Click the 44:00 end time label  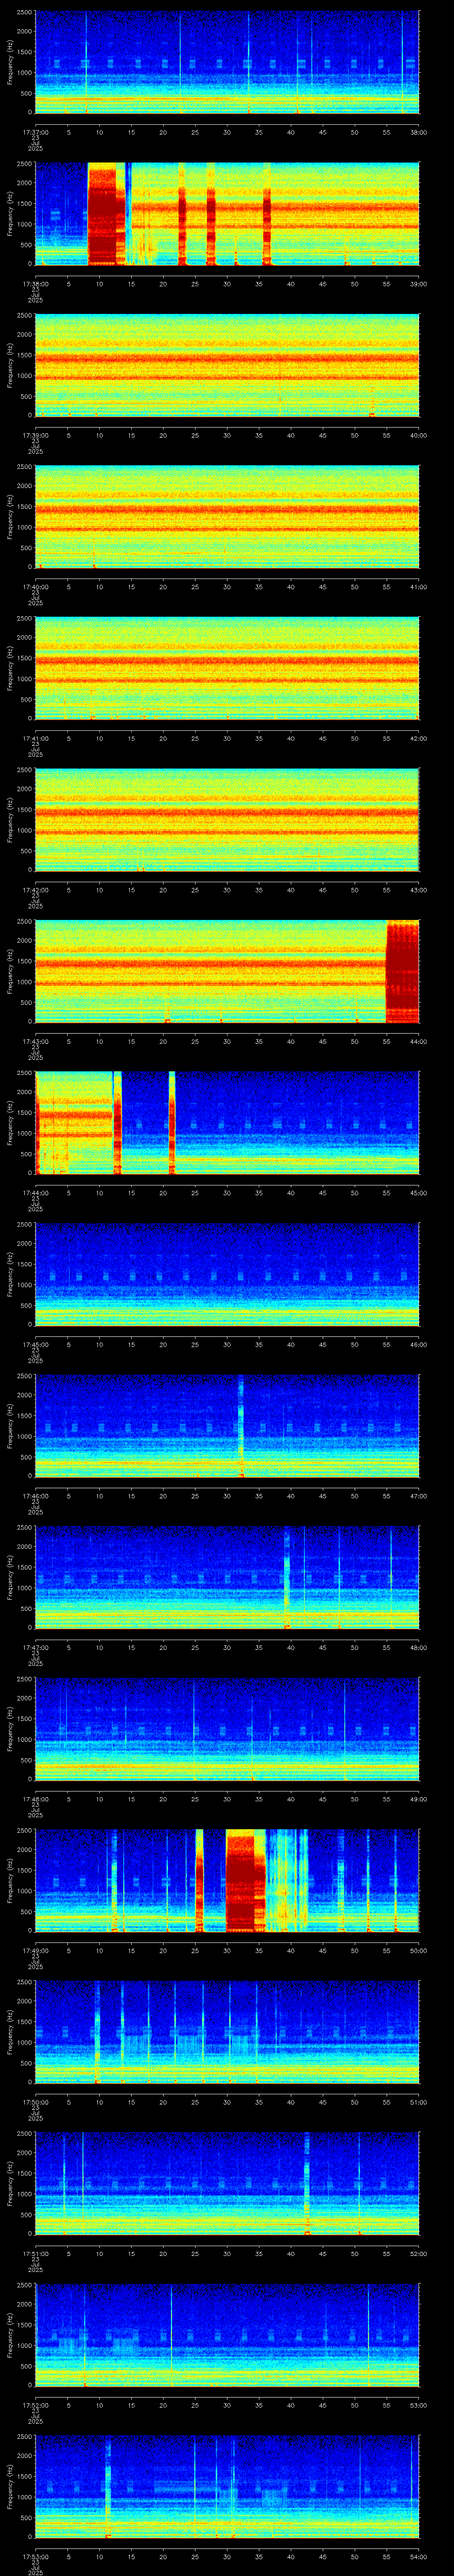418,1041
